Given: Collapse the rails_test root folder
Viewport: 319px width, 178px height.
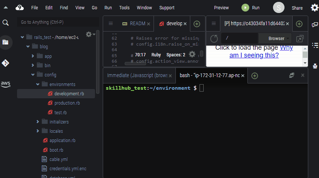Looking at the screenshot, I should (22, 37).
